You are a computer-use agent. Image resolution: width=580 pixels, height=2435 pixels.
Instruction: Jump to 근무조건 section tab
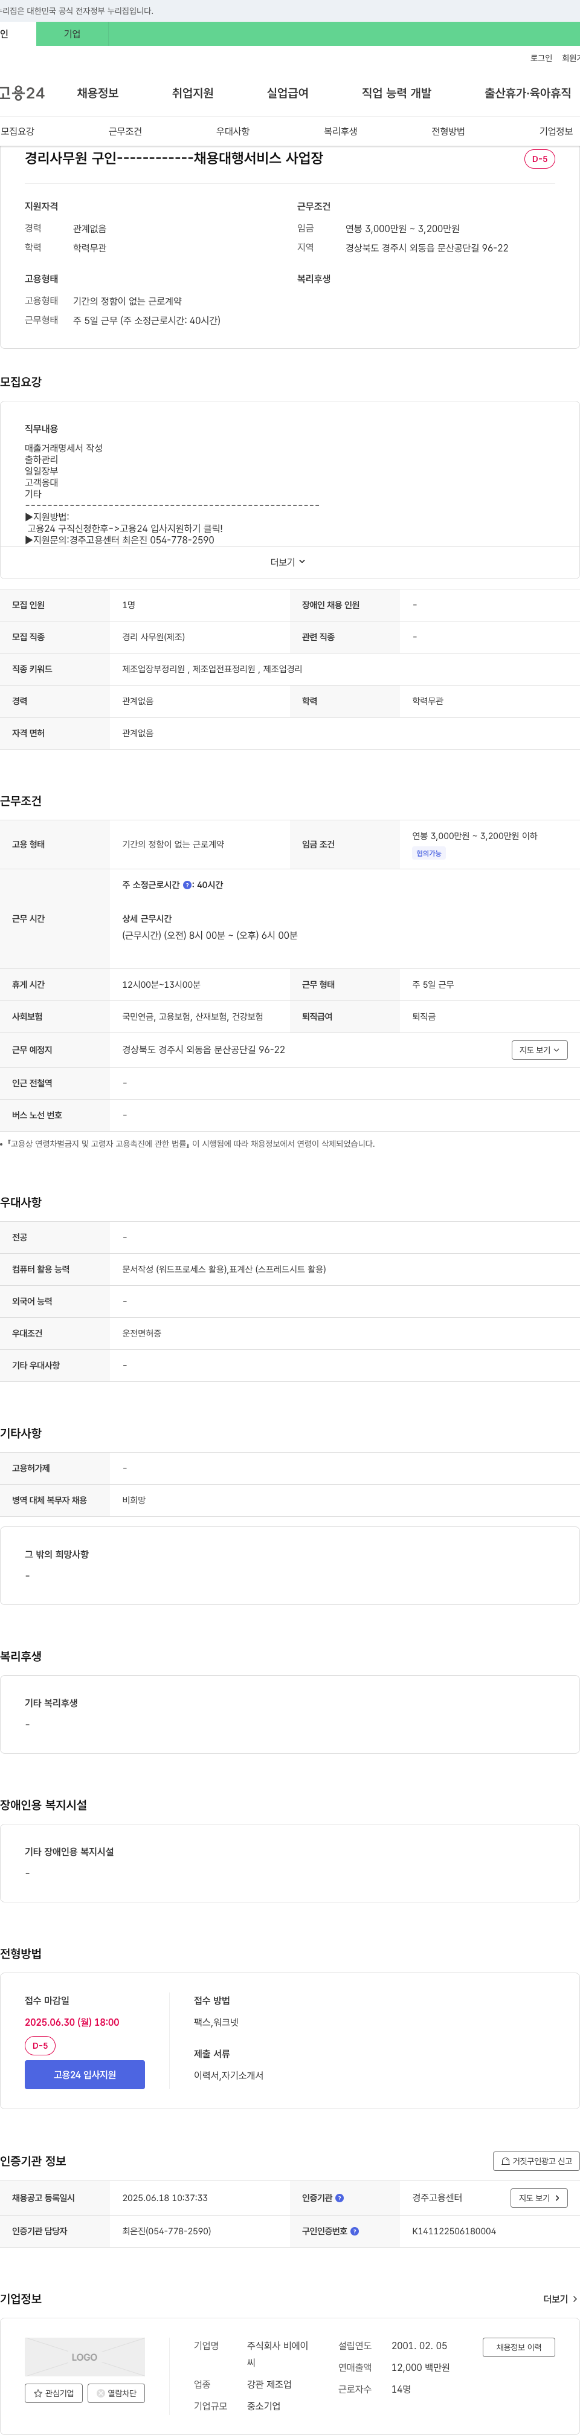coord(124,131)
